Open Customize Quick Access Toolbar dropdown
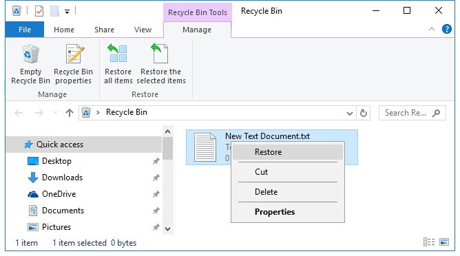 click(x=67, y=12)
